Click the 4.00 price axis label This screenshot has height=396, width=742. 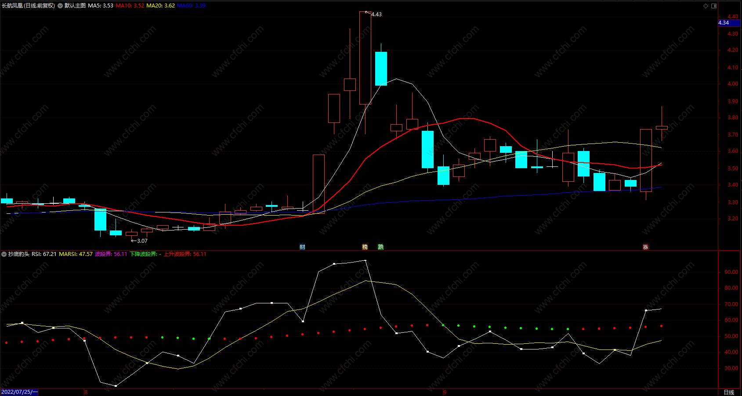coord(733,84)
